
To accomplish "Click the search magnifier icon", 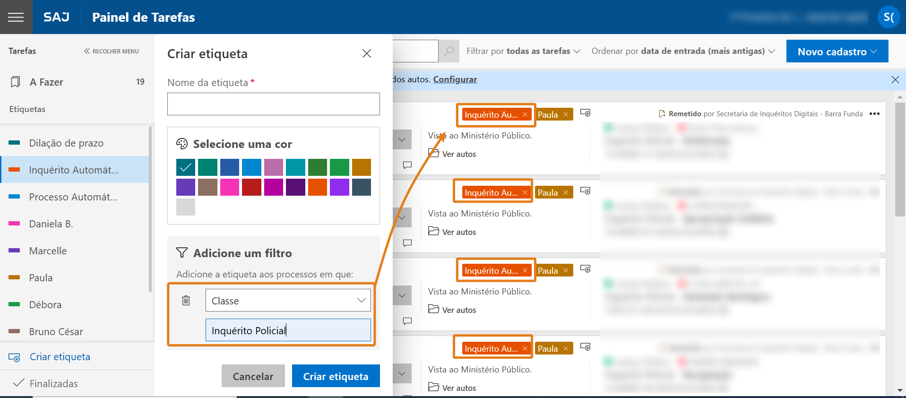I will [449, 51].
